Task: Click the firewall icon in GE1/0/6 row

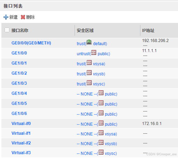Action: (101, 113)
